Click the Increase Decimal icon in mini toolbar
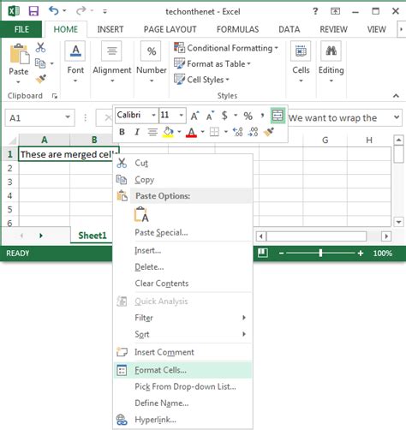The image size is (406, 430). [237, 132]
